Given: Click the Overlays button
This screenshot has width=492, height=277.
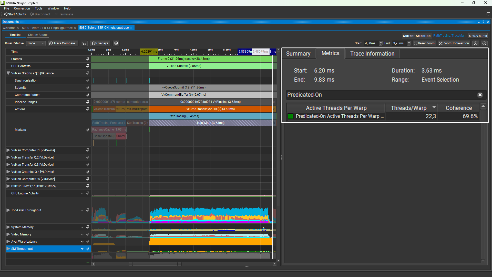Looking at the screenshot, I should click(x=100, y=43).
